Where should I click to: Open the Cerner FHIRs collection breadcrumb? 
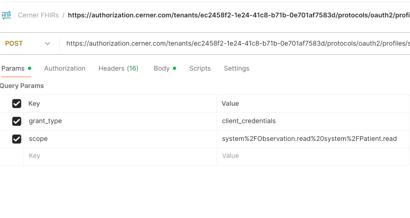38,15
